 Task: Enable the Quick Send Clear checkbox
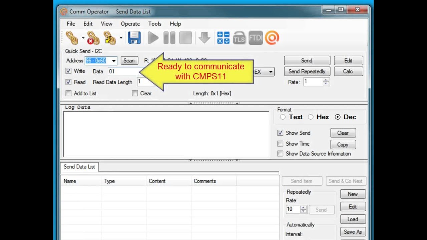pyautogui.click(x=135, y=93)
